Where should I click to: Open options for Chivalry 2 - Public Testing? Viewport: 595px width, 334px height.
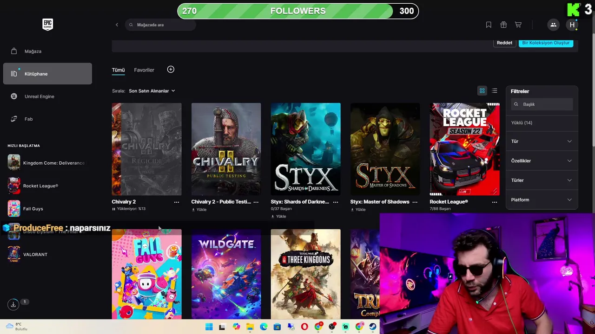pyautogui.click(x=256, y=202)
